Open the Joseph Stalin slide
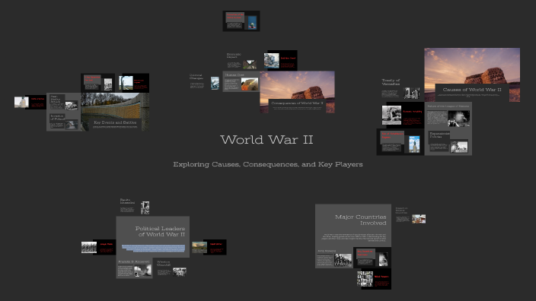 click(x=98, y=247)
